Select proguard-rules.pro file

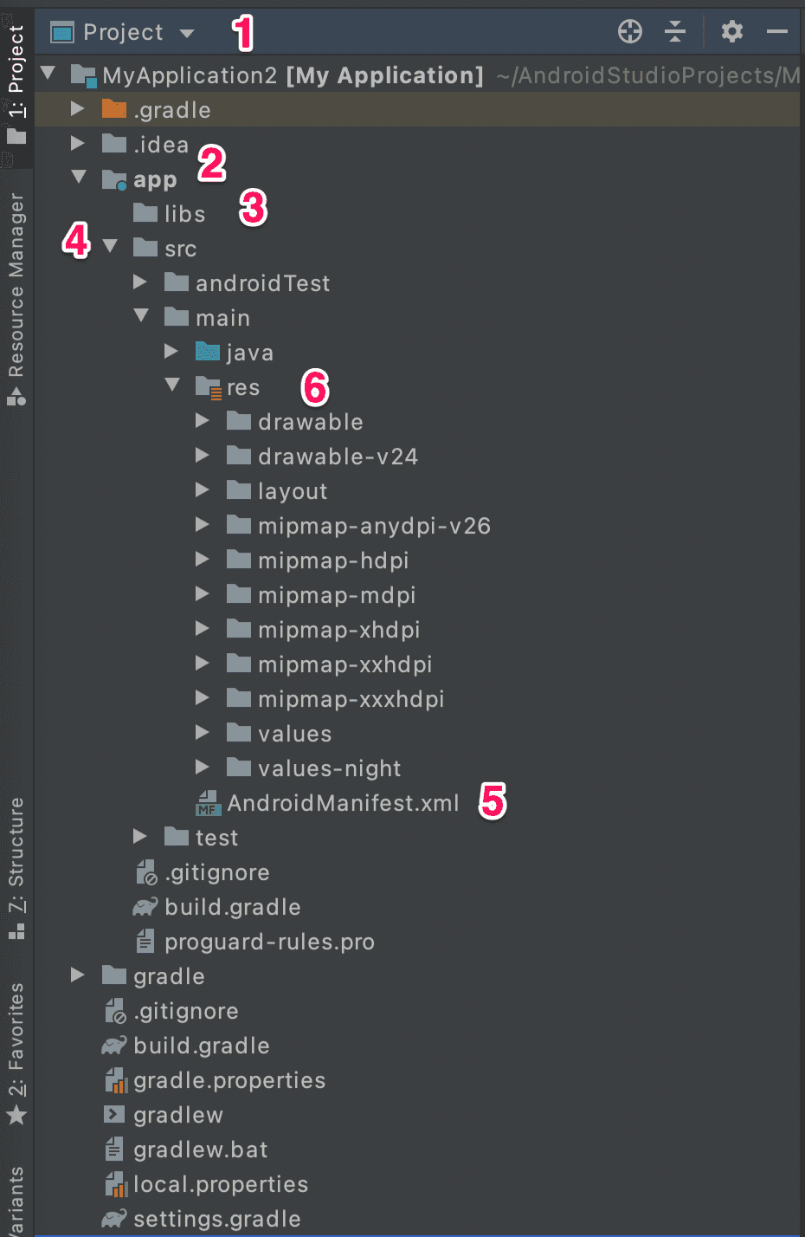[268, 942]
